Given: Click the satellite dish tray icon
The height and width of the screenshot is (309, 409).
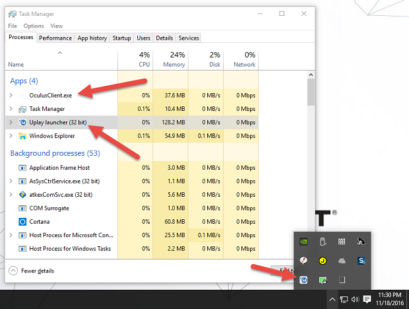Looking at the screenshot, I should 361,242.
